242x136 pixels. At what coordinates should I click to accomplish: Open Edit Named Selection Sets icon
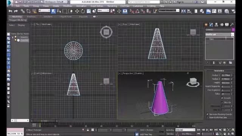tap(155, 11)
